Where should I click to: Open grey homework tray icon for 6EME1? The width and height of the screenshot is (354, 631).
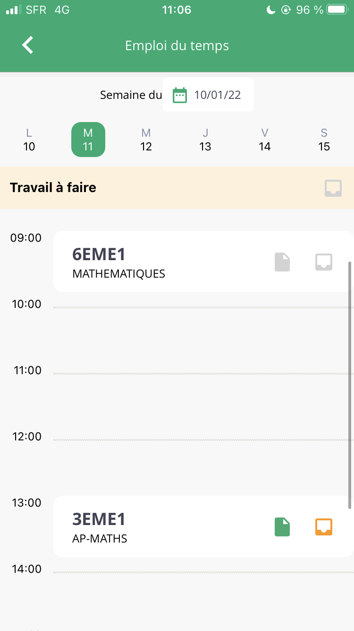pyautogui.click(x=324, y=262)
